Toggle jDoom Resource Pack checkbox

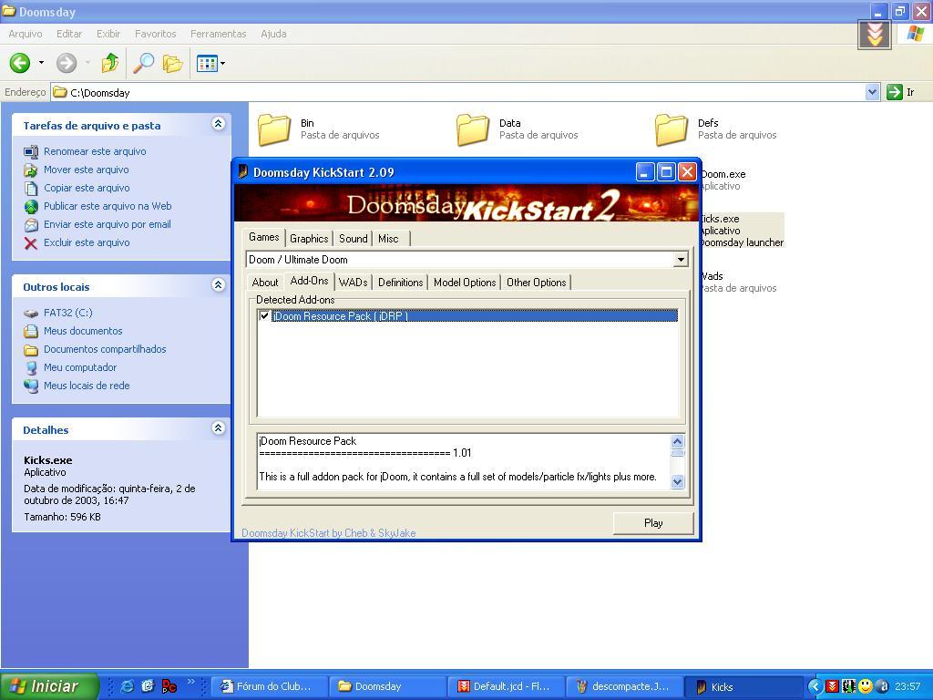coord(265,316)
